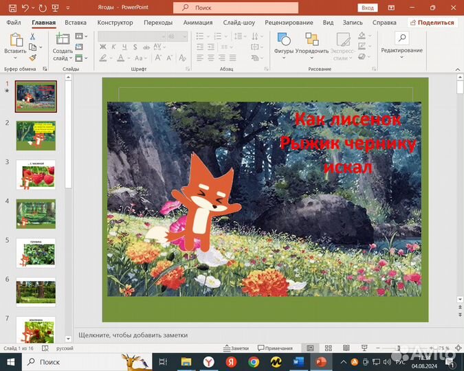Open the Файл menu

coord(14,23)
